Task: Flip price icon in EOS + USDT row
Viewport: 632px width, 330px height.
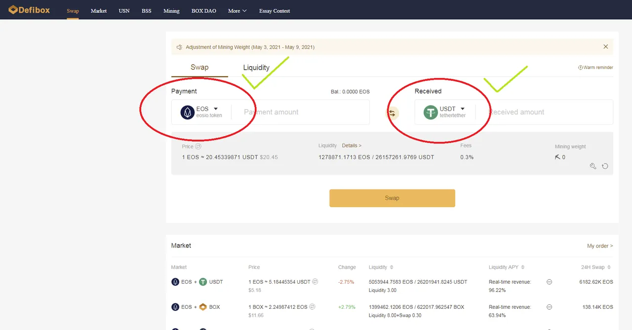Action: (315, 282)
